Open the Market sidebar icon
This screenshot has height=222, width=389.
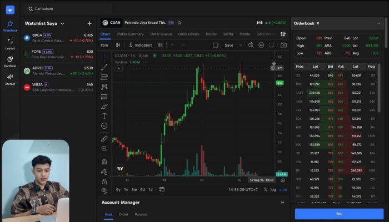[10, 77]
